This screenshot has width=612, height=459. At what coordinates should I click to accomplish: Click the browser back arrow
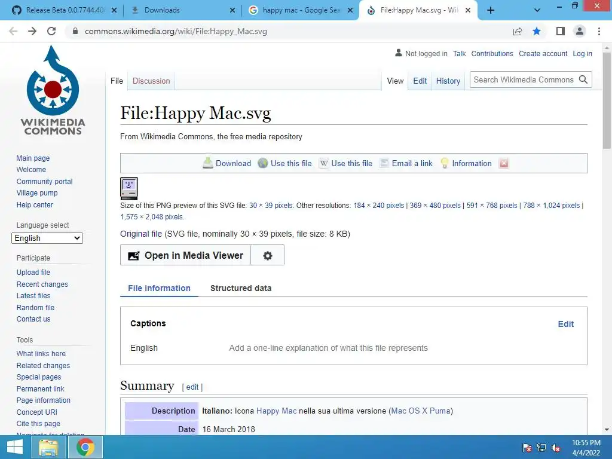click(13, 31)
